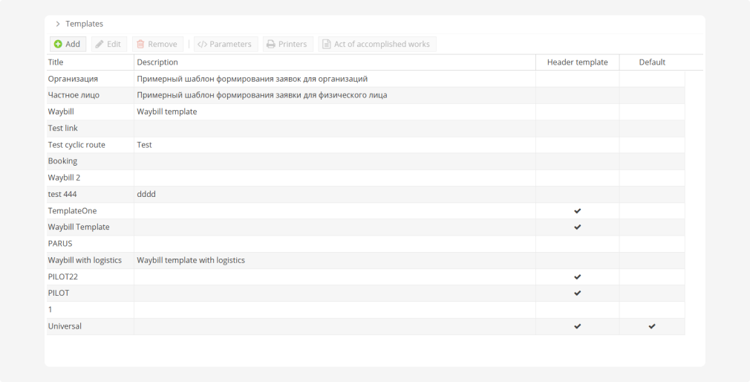This screenshot has height=382, width=750.
Task: Toggle Header template check for Waybill Template
Action: (x=577, y=227)
